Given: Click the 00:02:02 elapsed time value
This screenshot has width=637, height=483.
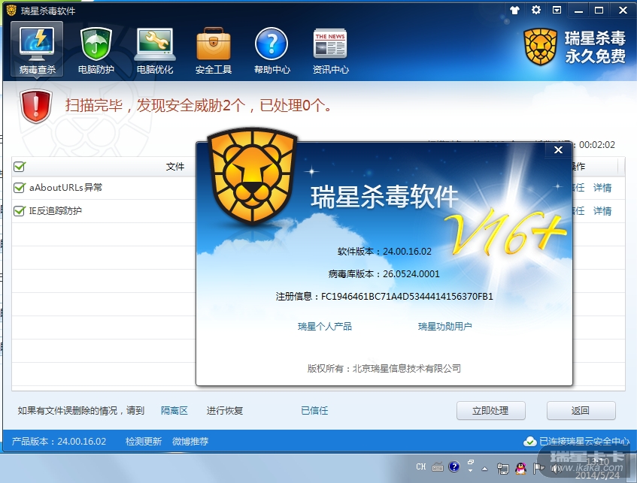Looking at the screenshot, I should [x=597, y=145].
